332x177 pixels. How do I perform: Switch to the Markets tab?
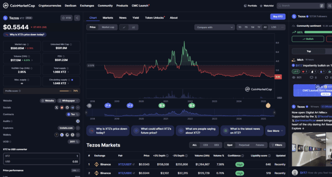[108, 18]
